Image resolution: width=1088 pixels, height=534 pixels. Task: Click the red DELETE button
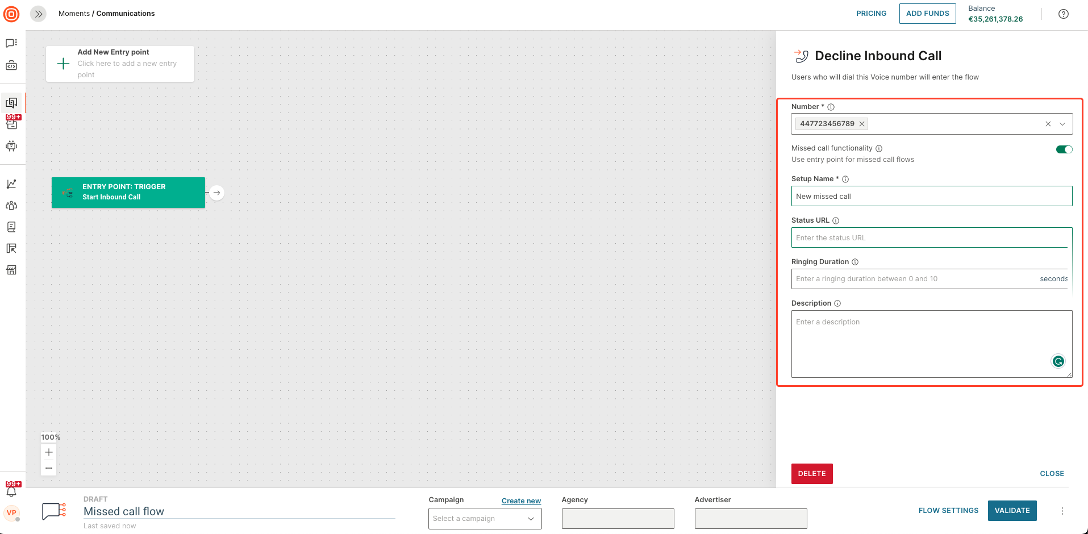coord(811,474)
